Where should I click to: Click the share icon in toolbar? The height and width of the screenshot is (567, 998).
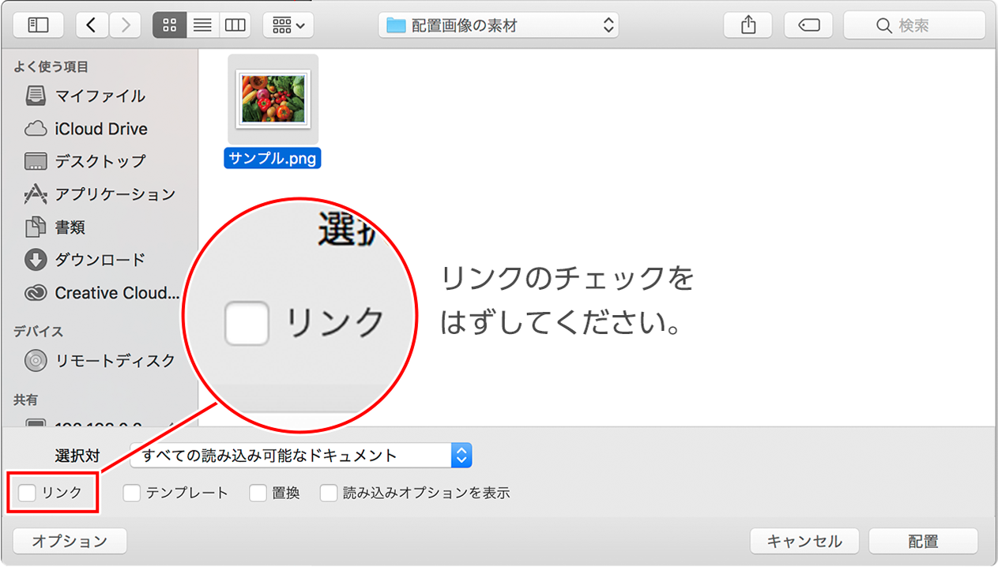coord(748,25)
